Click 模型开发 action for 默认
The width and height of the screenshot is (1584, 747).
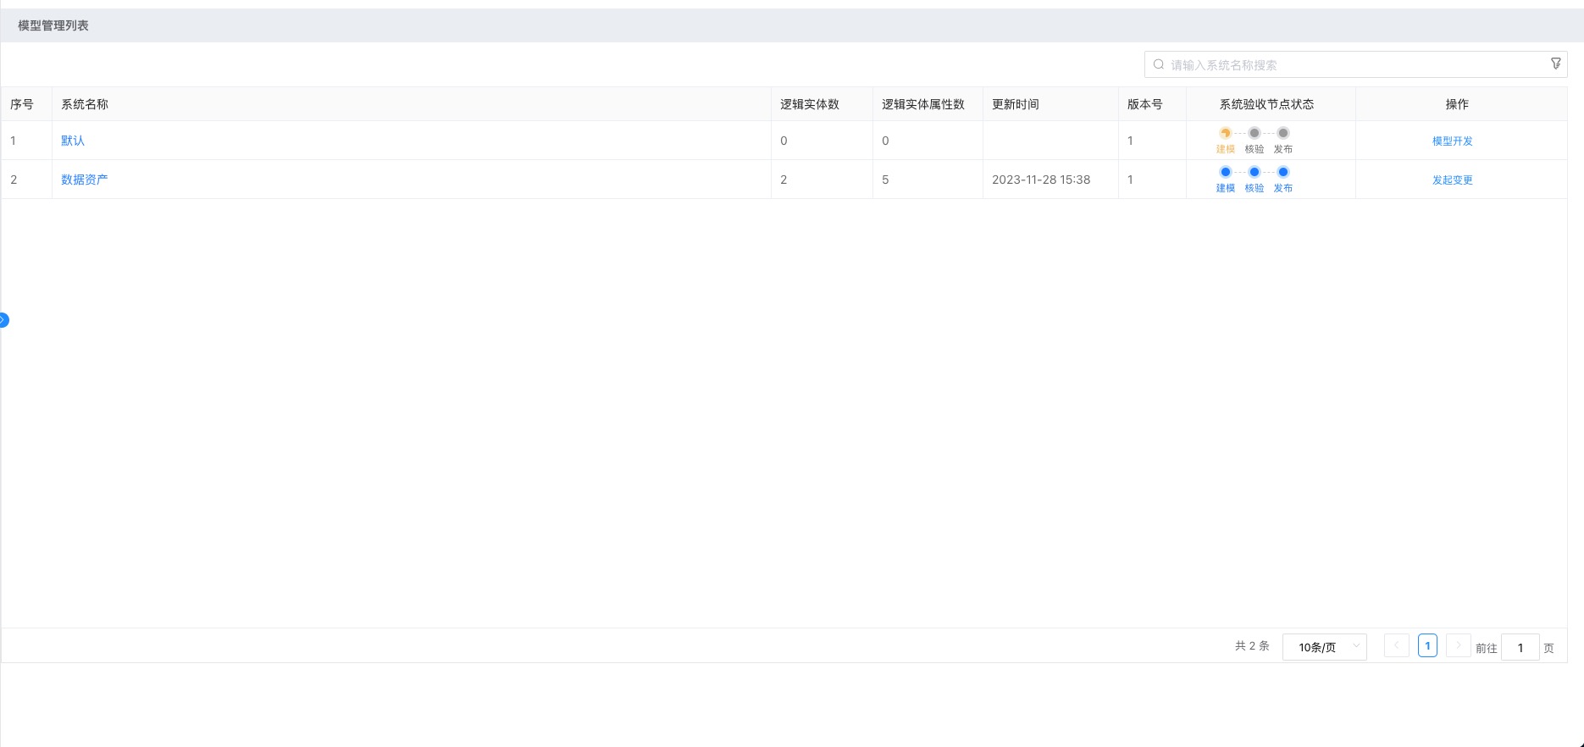1452,141
